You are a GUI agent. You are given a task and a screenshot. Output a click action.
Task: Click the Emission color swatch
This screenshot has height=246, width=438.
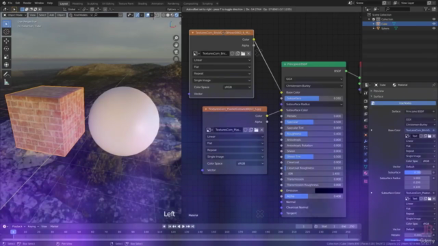[x=328, y=191]
